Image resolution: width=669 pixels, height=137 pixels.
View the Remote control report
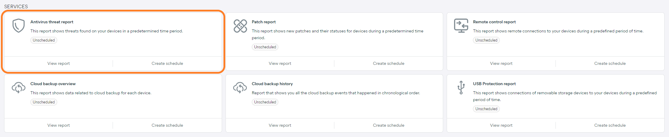tap(501, 63)
